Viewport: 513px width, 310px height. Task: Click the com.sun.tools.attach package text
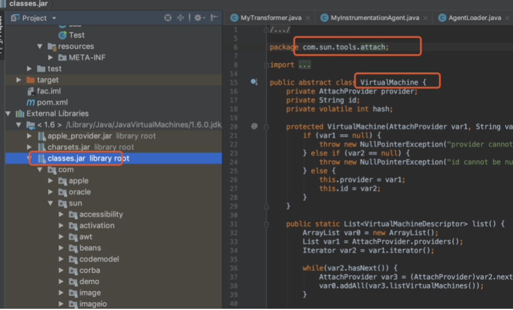click(x=344, y=47)
